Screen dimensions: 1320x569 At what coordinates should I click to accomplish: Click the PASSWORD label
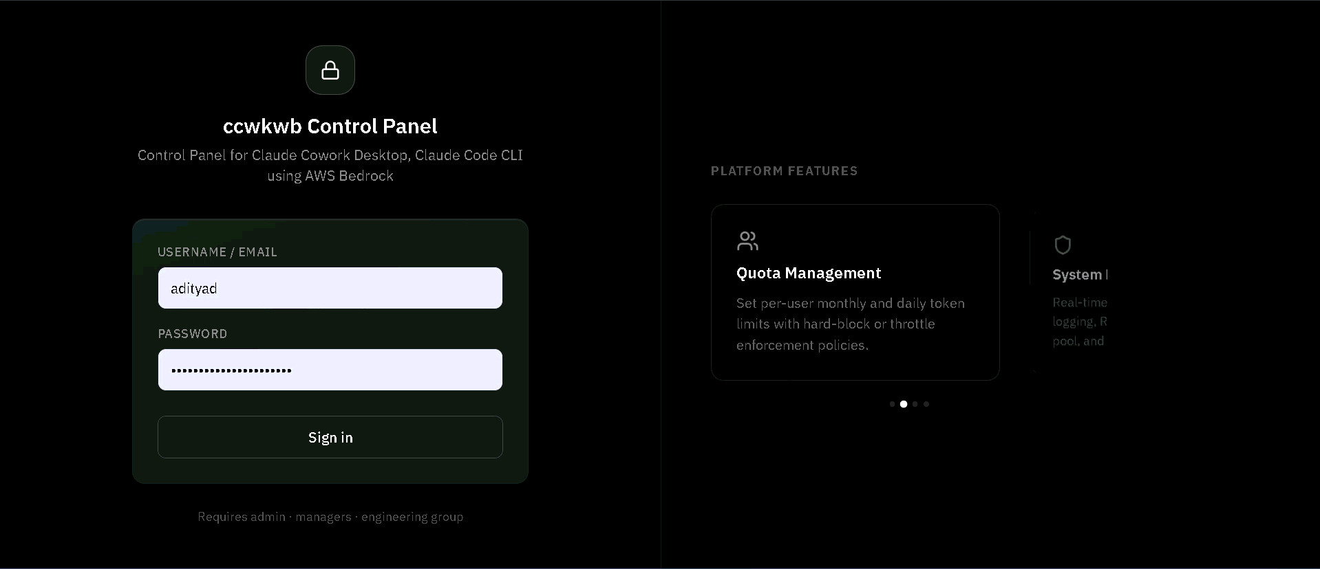pos(193,334)
